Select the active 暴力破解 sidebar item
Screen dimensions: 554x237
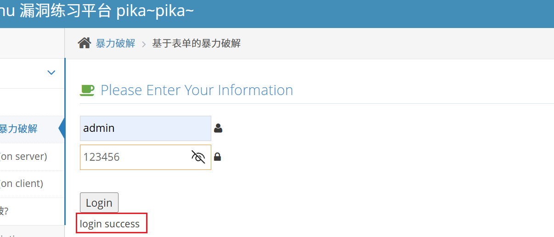tap(18, 129)
